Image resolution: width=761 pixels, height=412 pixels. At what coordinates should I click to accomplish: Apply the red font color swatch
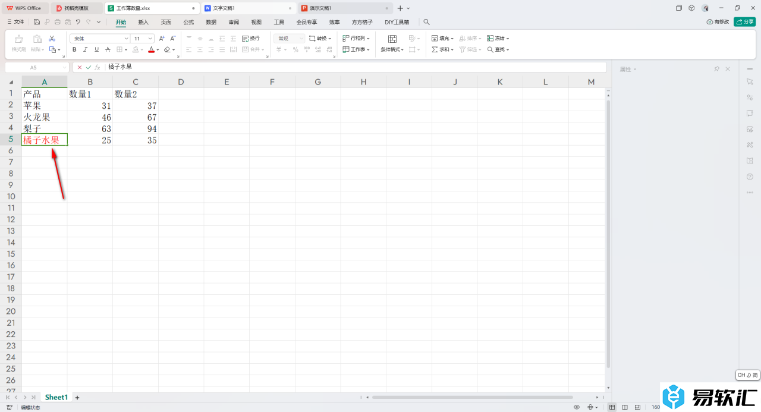(x=151, y=49)
